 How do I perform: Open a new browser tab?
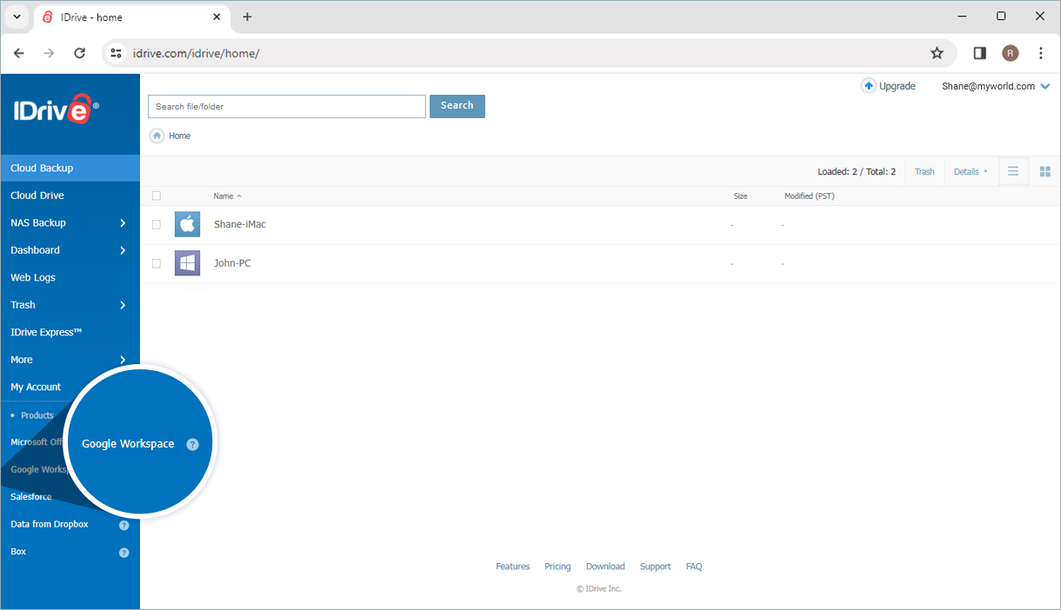click(247, 17)
